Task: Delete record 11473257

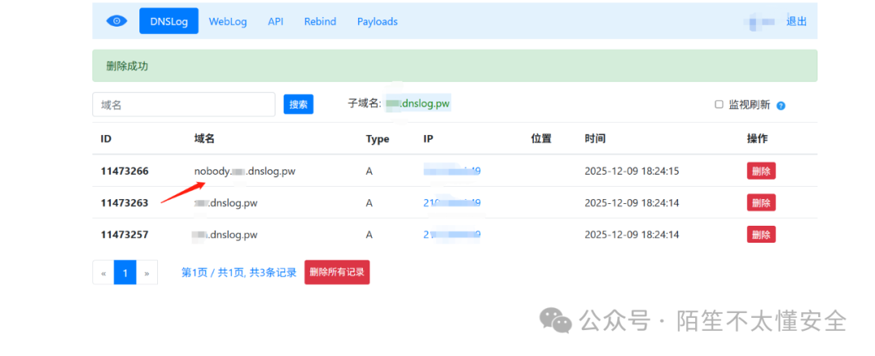Action: point(761,235)
